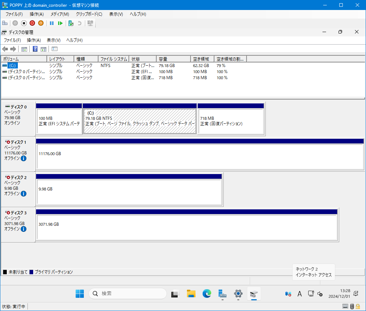The width and height of the screenshot is (366, 311).
Task: Open the VM window 表示(V) menu
Action: pos(116,14)
